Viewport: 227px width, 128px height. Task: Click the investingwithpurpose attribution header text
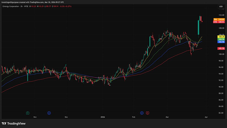click(33, 2)
